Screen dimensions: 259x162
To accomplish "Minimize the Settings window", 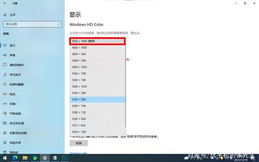I will [x=236, y=3].
